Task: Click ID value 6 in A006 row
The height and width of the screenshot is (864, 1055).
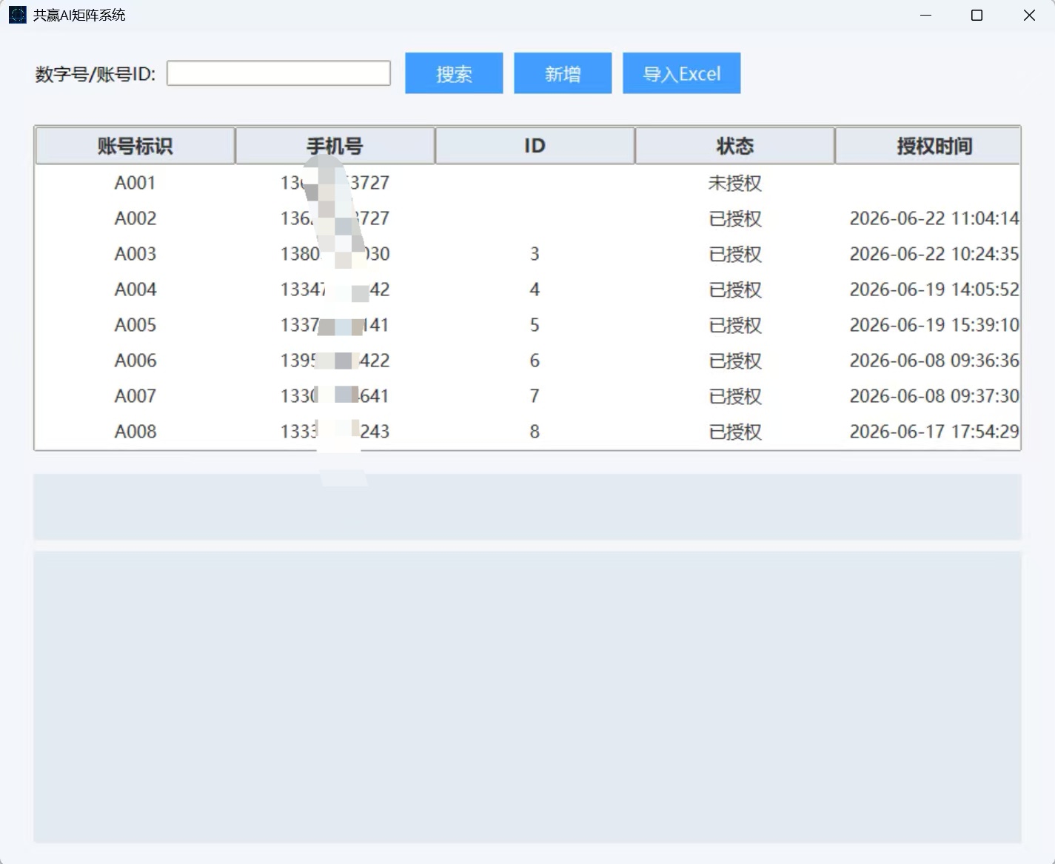Action: tap(535, 361)
